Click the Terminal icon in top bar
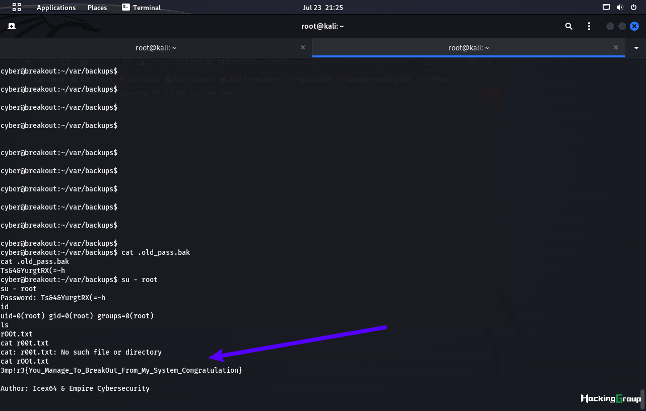 tap(126, 7)
